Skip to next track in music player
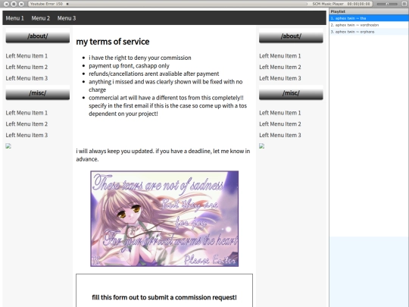The image size is (409, 307). point(22,4)
